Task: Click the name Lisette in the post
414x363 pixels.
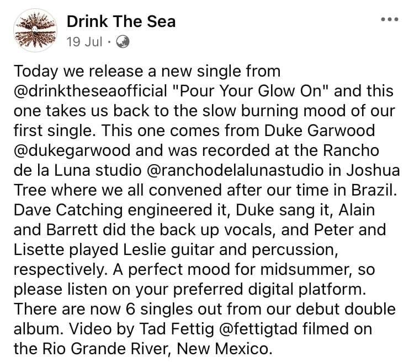Action: click(39, 250)
